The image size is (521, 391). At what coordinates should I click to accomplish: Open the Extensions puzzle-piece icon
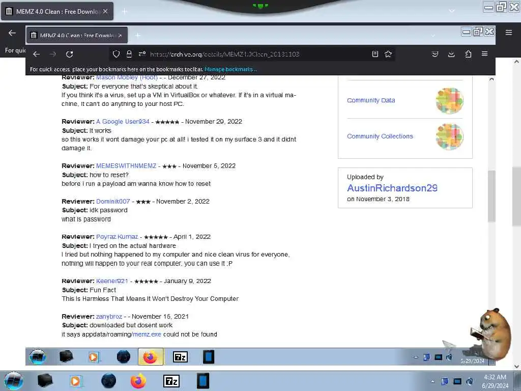[468, 54]
